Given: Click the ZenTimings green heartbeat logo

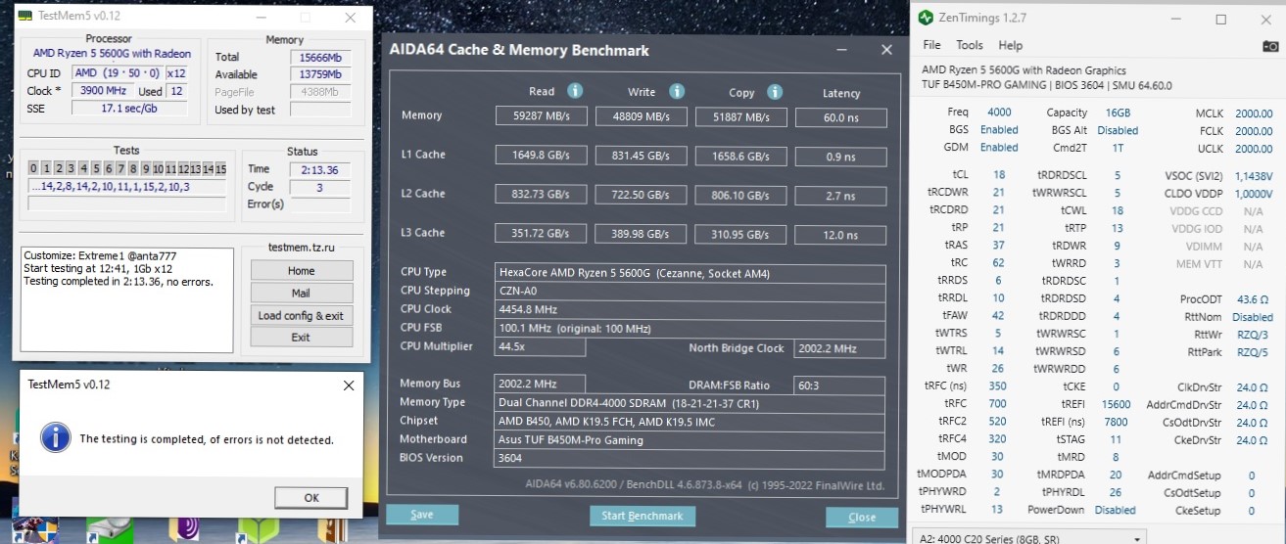Looking at the screenshot, I should pos(926,19).
